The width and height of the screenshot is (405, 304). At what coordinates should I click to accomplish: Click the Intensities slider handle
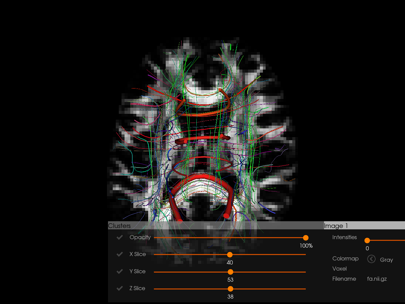pos(367,240)
